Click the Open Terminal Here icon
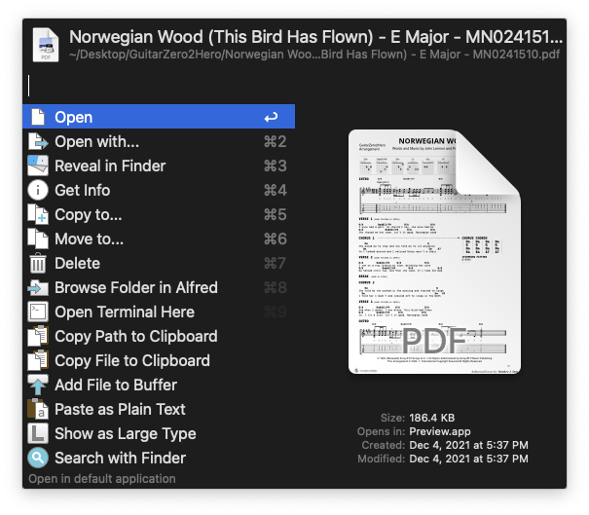 tap(38, 312)
